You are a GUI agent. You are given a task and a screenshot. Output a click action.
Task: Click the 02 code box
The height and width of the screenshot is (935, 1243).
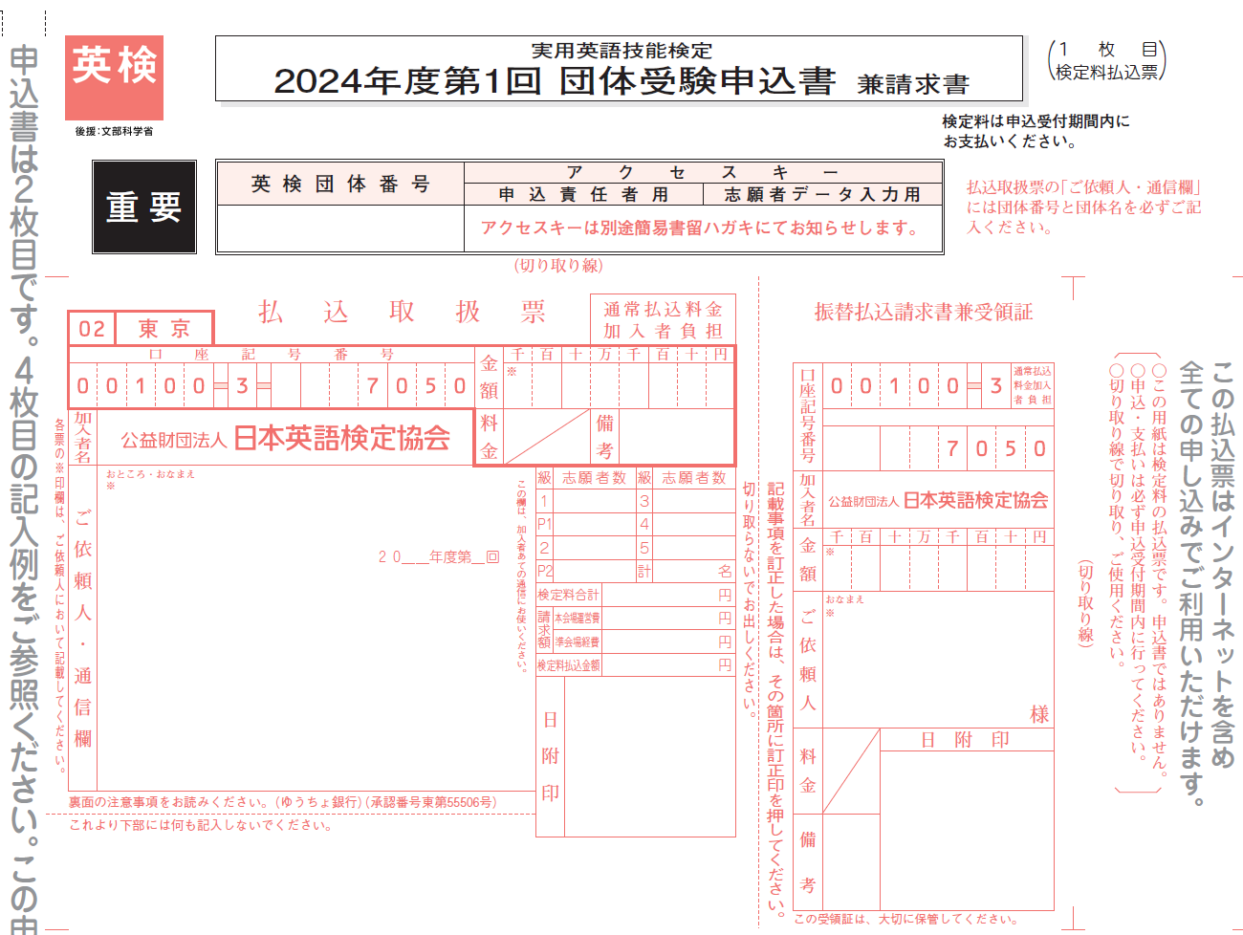pos(92,329)
